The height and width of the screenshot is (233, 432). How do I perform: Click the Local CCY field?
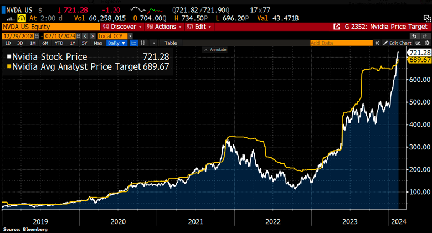pos(112,37)
